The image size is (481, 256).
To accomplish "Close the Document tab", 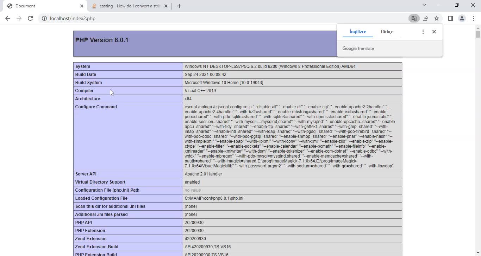I will [82, 6].
